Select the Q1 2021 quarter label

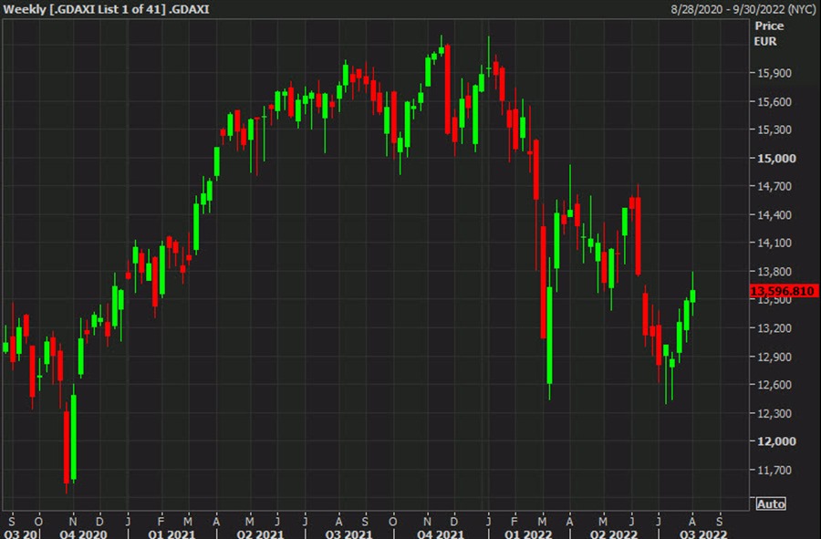[171, 534]
